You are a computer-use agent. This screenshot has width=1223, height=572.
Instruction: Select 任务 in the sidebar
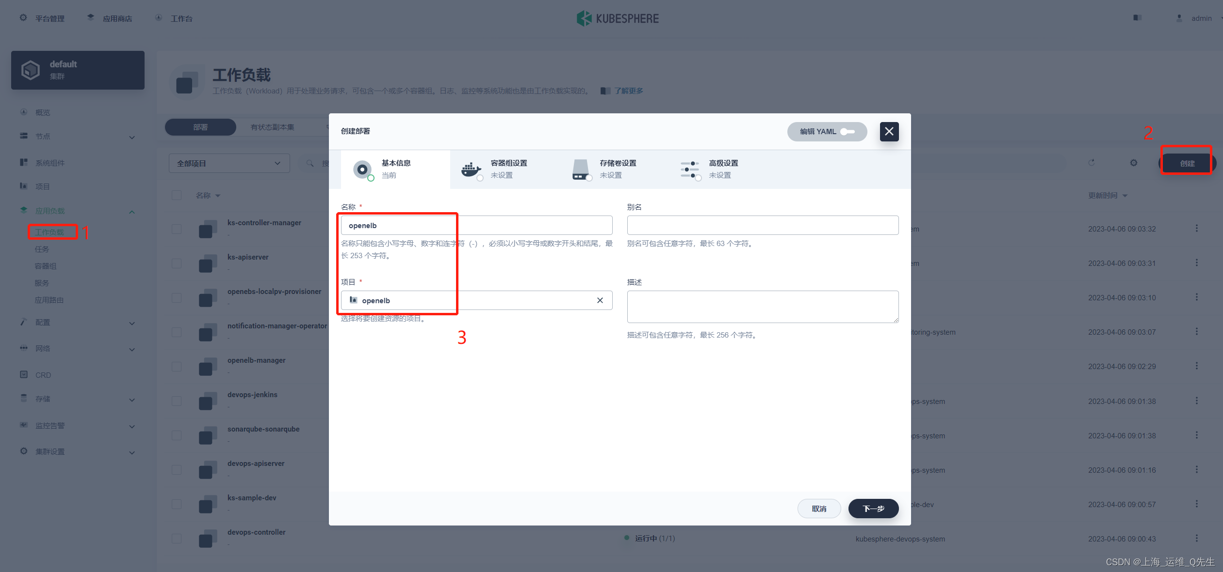click(x=42, y=249)
